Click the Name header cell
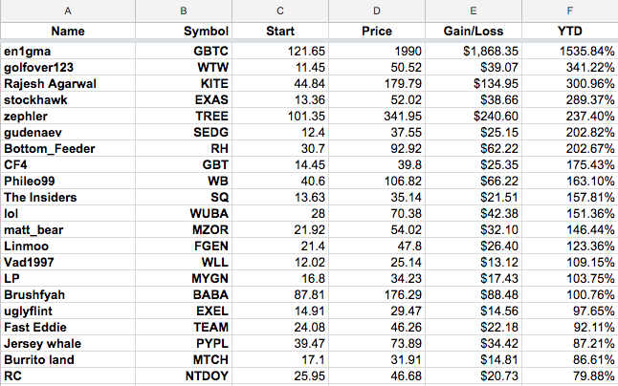This screenshot has height=386, width=618. point(68,31)
